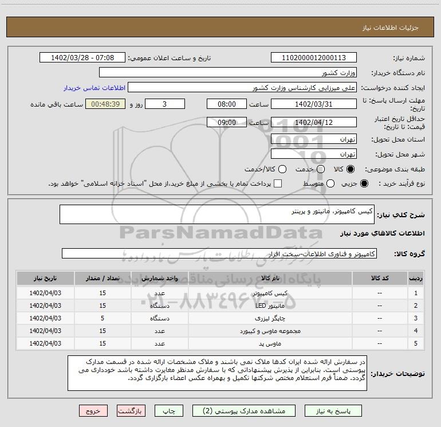Click unit دستگاه in the مانیتور LED row
Screen dimensions: 441x427
pyautogui.click(x=159, y=305)
